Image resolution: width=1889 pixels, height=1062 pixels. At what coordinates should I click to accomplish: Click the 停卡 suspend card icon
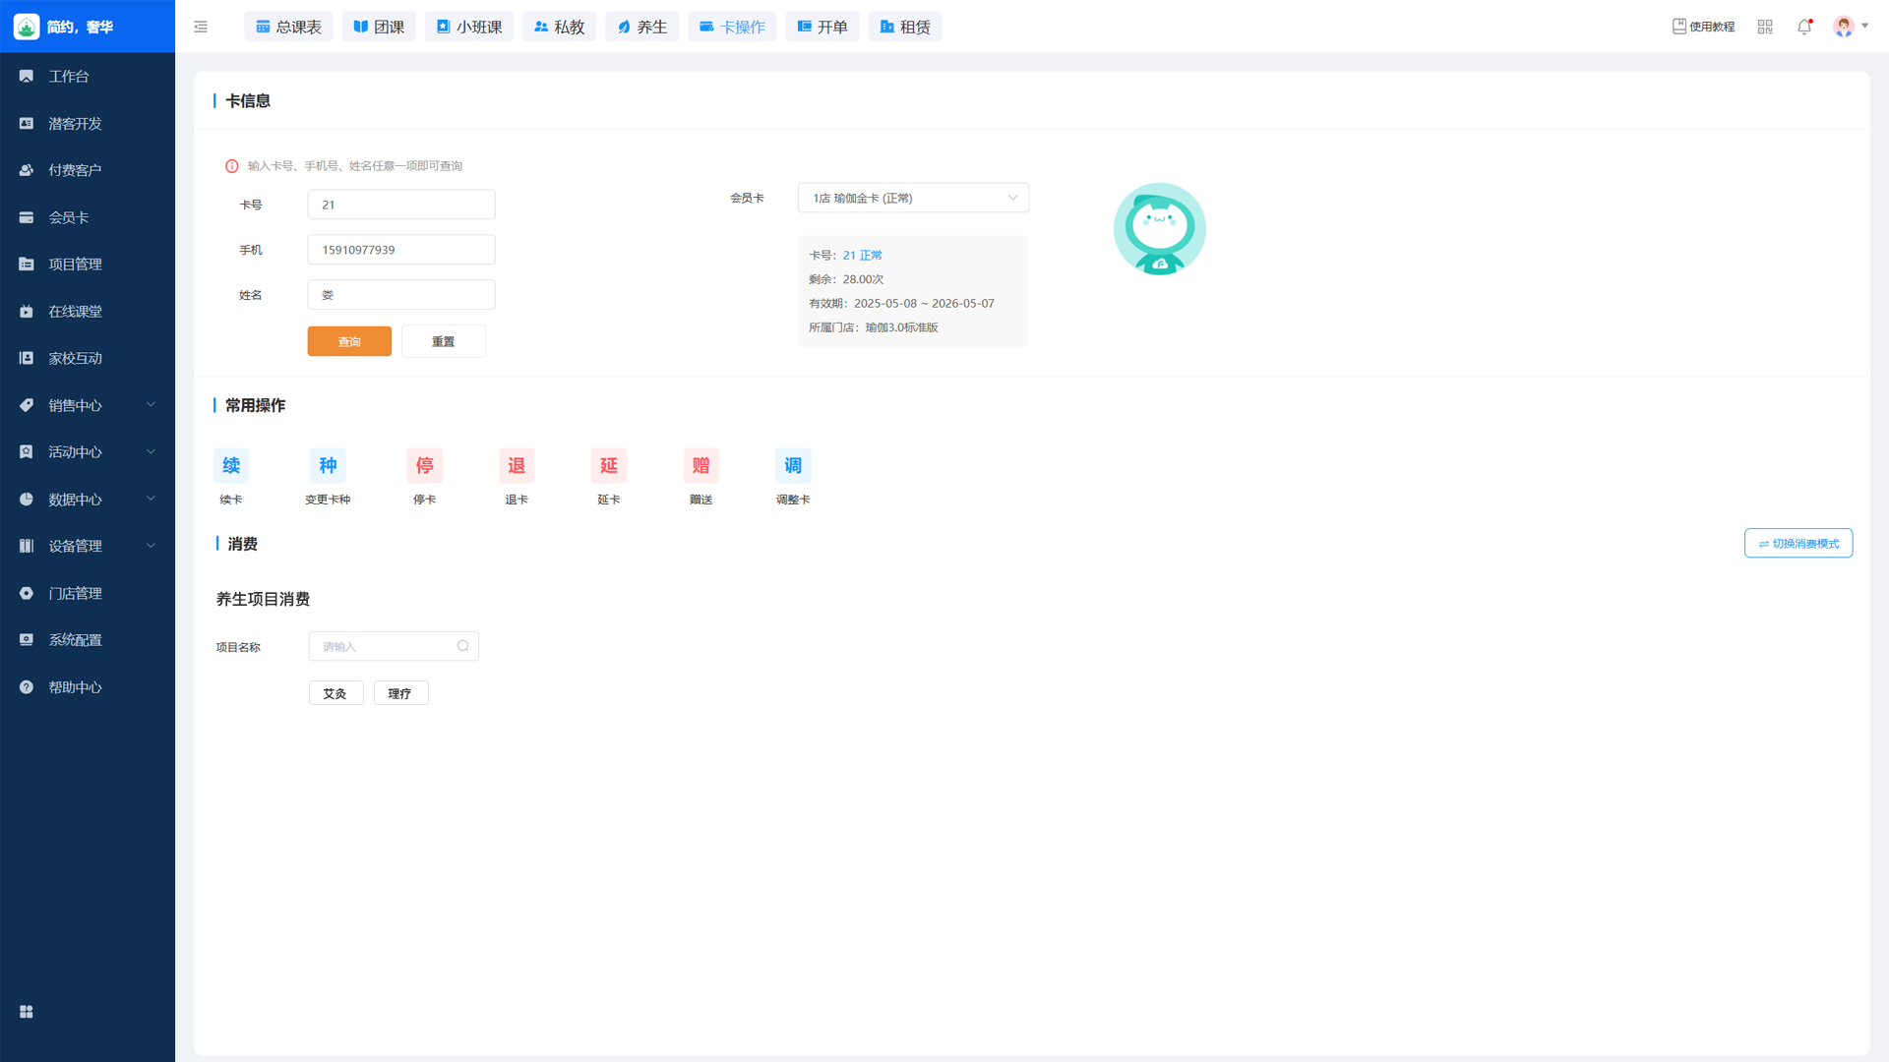(x=424, y=466)
